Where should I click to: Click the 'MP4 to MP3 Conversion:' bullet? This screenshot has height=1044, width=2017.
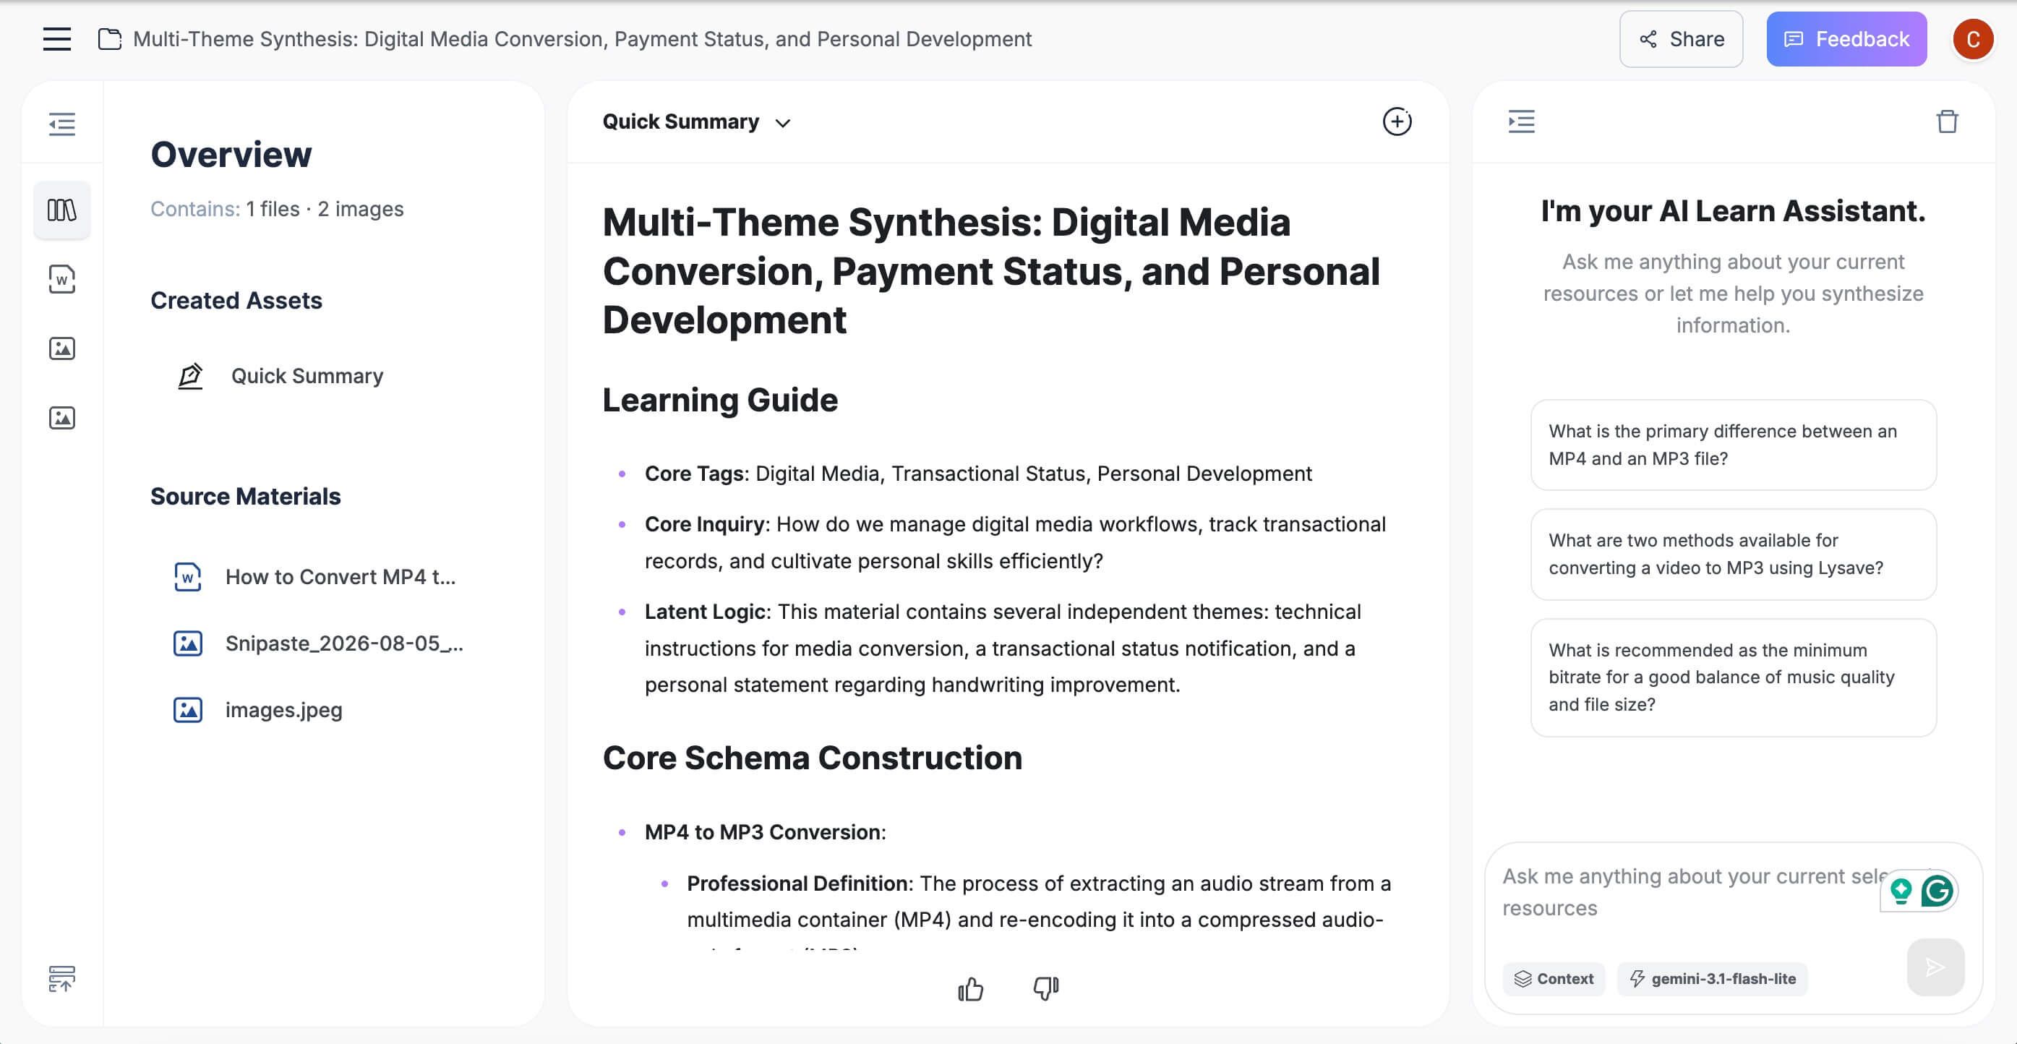point(766,833)
